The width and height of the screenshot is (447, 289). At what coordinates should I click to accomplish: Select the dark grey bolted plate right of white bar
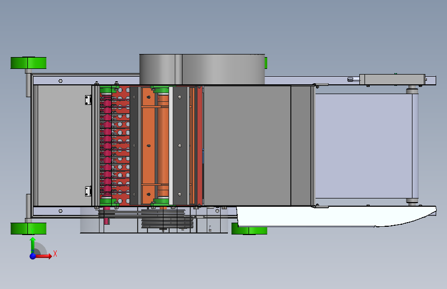coord(180,146)
